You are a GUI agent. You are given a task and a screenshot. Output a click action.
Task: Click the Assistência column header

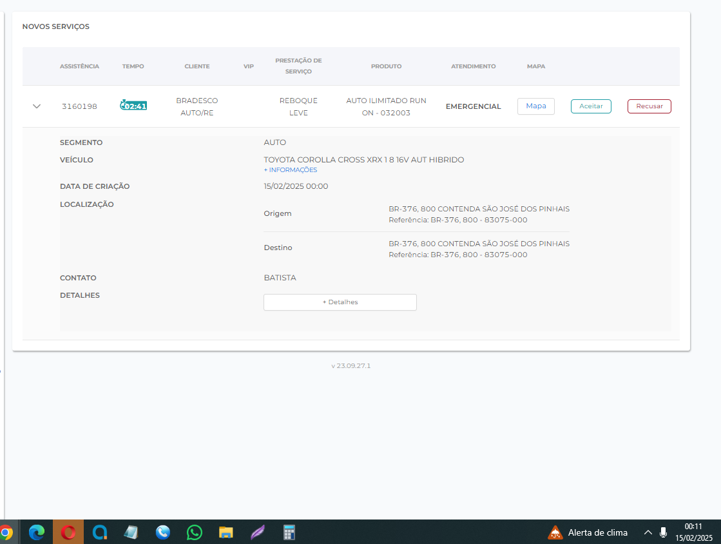tap(79, 66)
